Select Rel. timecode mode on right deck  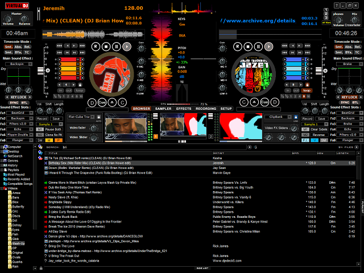tap(358, 47)
